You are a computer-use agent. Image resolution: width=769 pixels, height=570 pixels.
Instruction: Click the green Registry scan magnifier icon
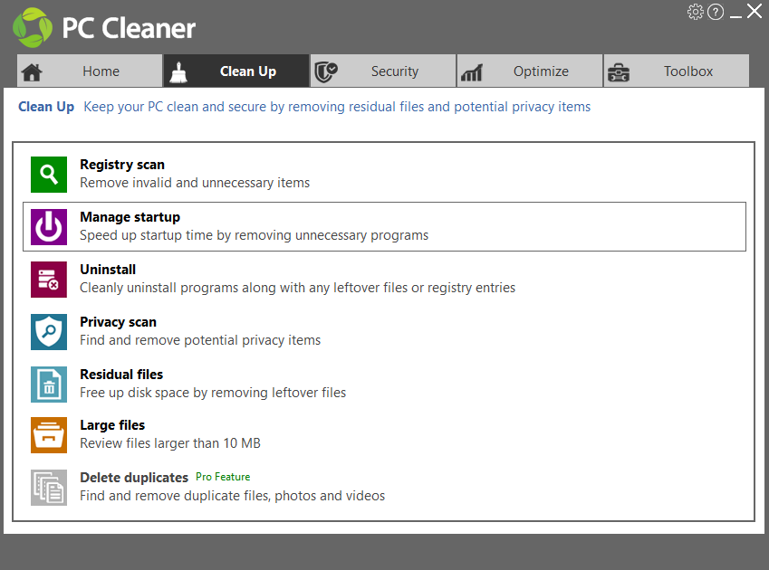tap(49, 175)
